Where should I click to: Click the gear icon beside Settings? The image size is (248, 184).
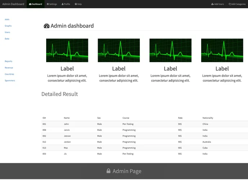48,4
